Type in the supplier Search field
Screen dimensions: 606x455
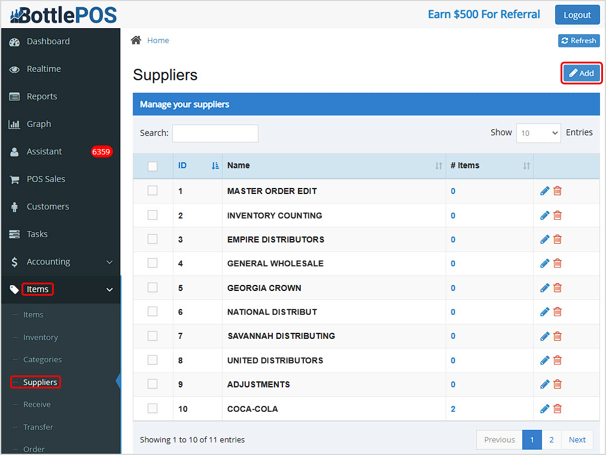click(215, 133)
